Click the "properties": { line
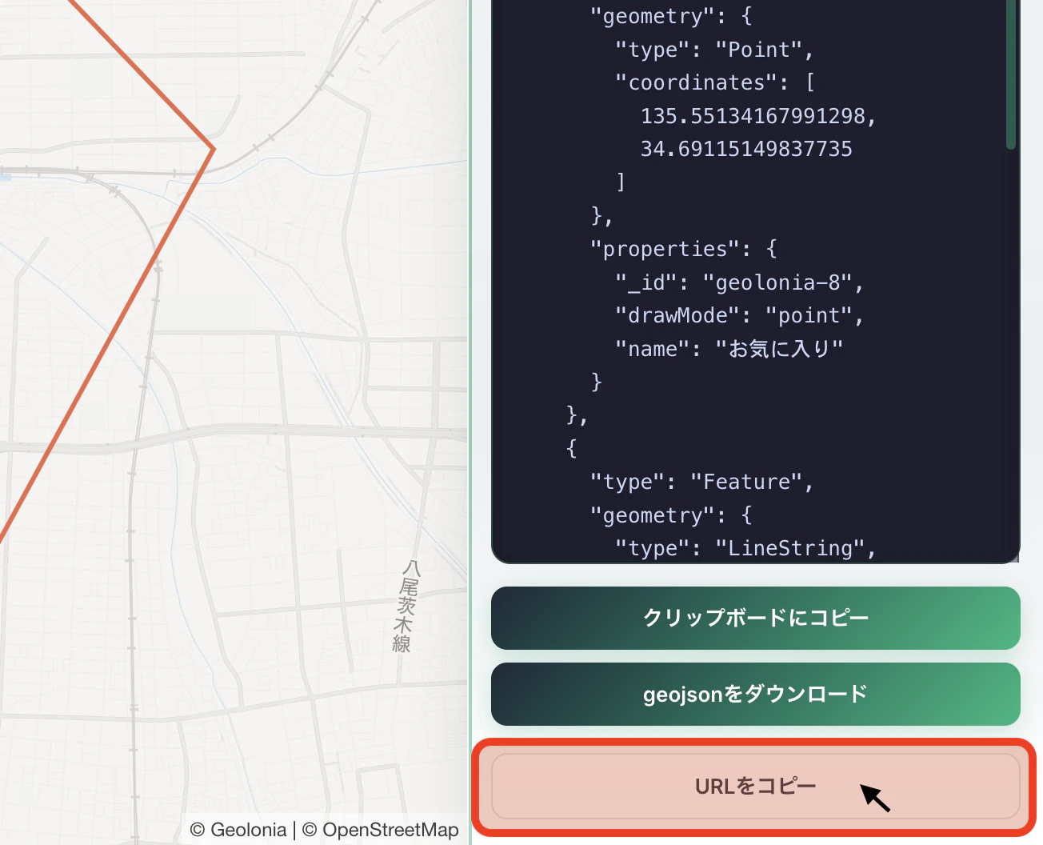 pos(684,249)
